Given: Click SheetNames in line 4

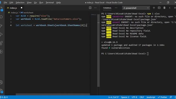Looking at the screenshot, I should click(x=74, y=25).
